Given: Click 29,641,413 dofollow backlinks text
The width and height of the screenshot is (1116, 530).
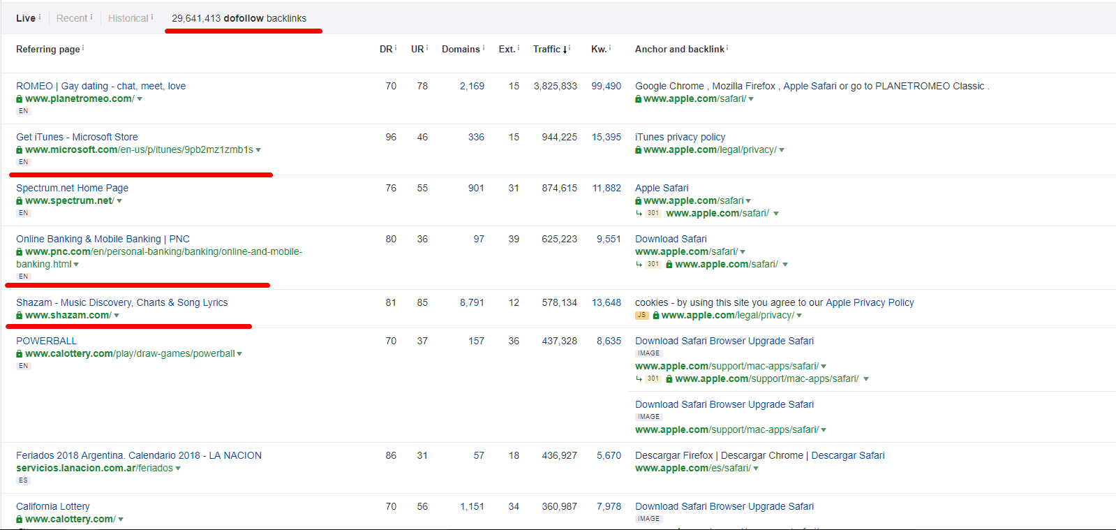Looking at the screenshot, I should 239,18.
